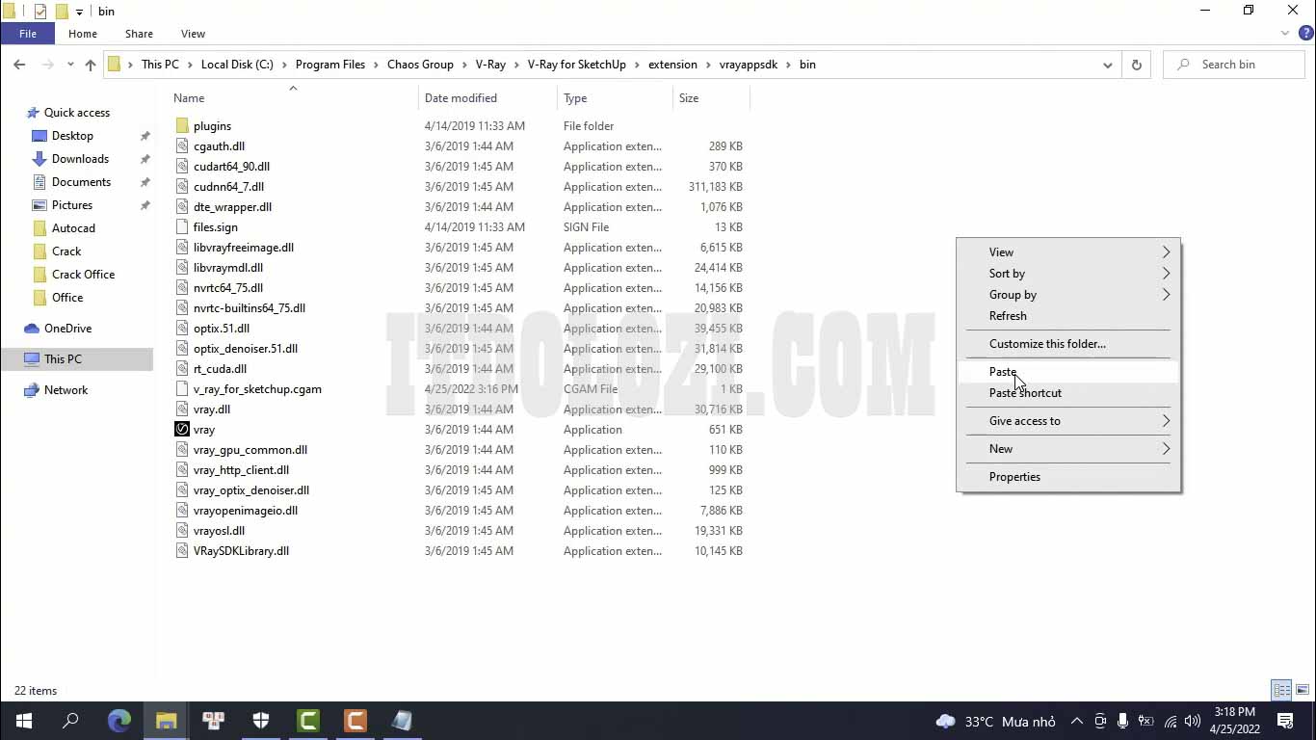Click the address bar Refresh icon
This screenshot has width=1316, height=740.
(1137, 65)
